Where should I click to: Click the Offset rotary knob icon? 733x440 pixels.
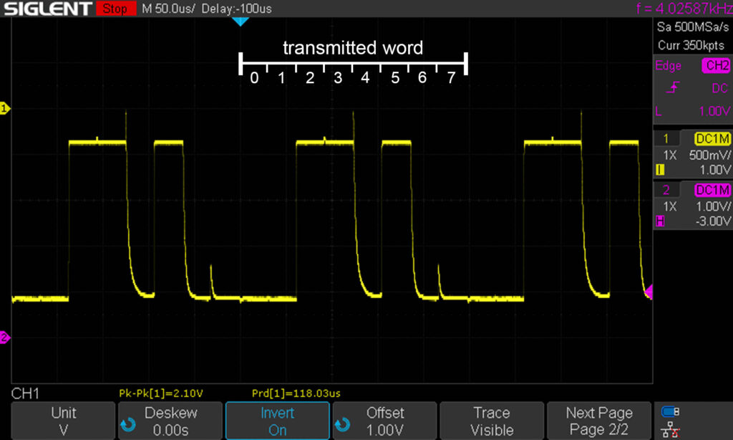point(343,424)
